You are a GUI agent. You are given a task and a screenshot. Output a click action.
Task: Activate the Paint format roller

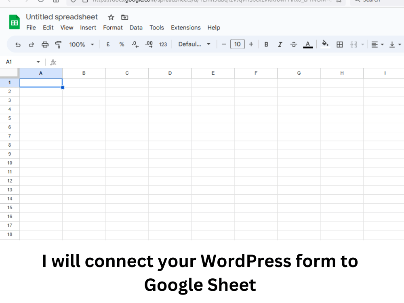59,44
